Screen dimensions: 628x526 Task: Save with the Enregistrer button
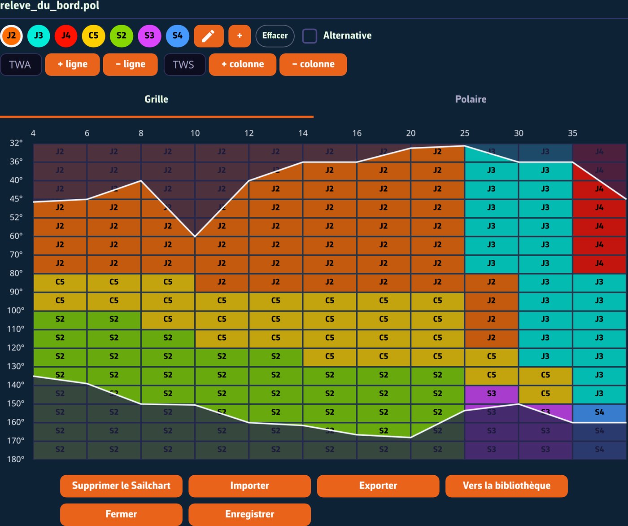pos(249,514)
